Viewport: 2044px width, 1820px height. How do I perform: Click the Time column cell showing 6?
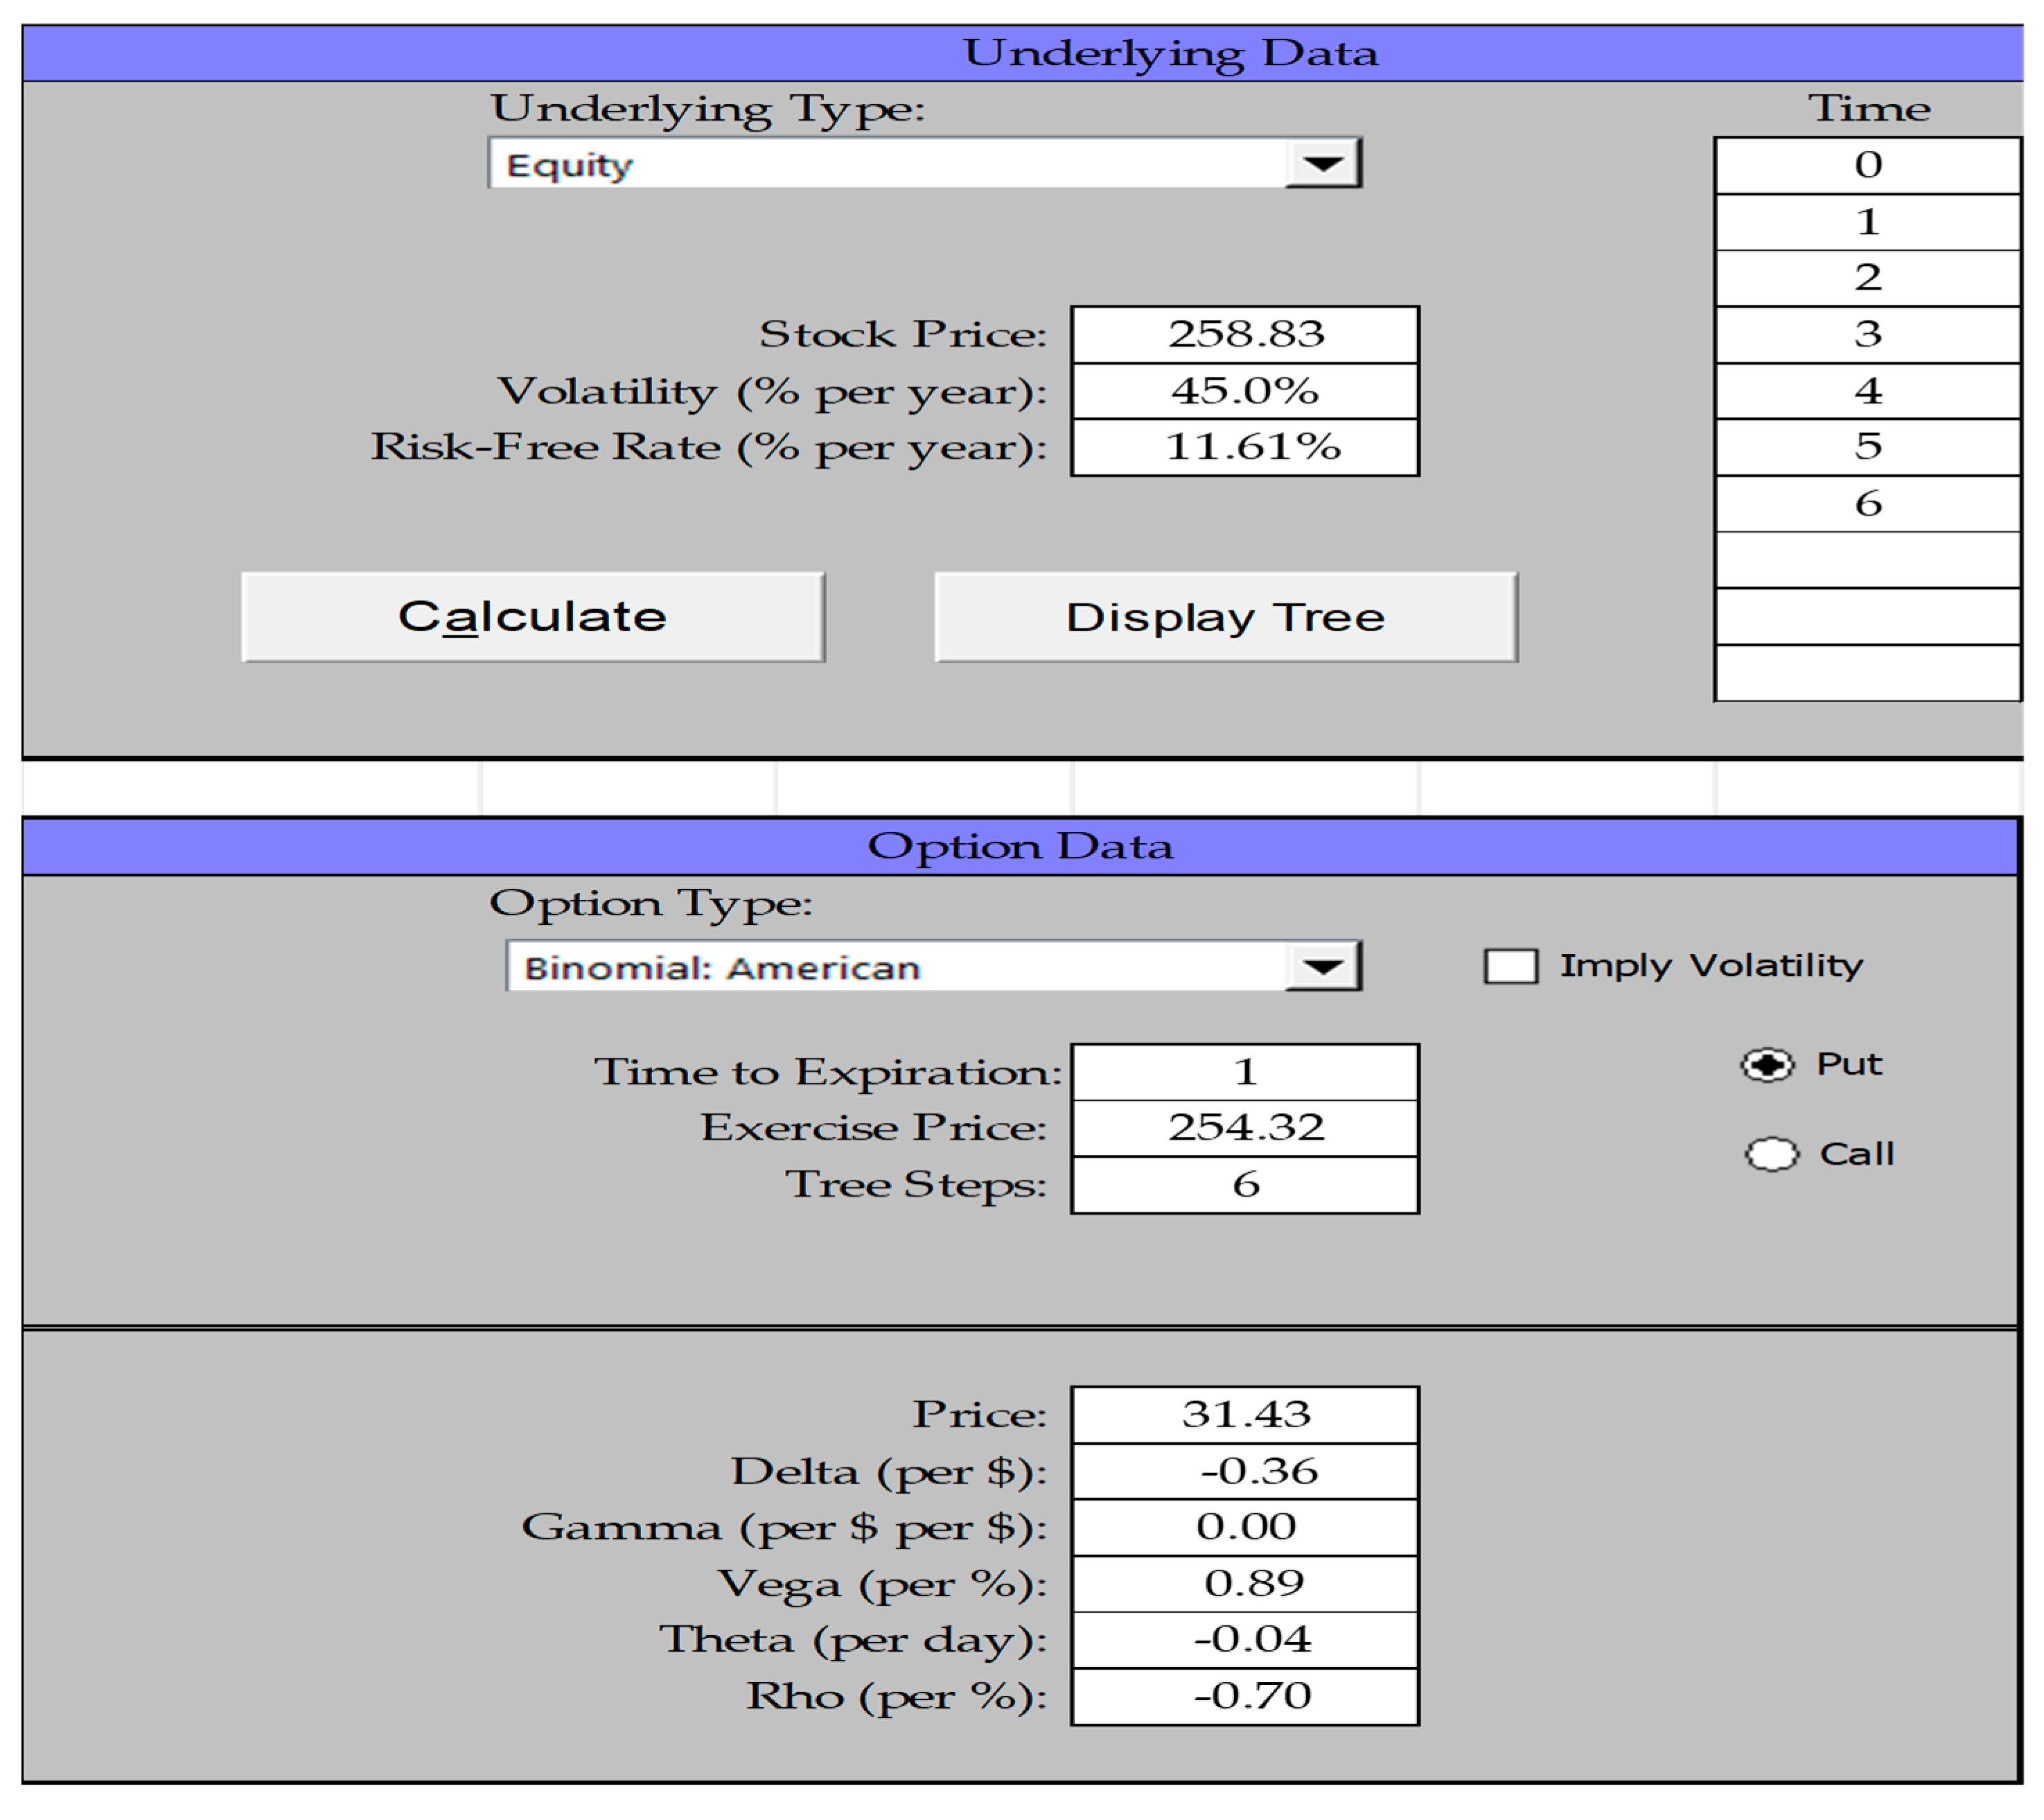[x=1867, y=503]
